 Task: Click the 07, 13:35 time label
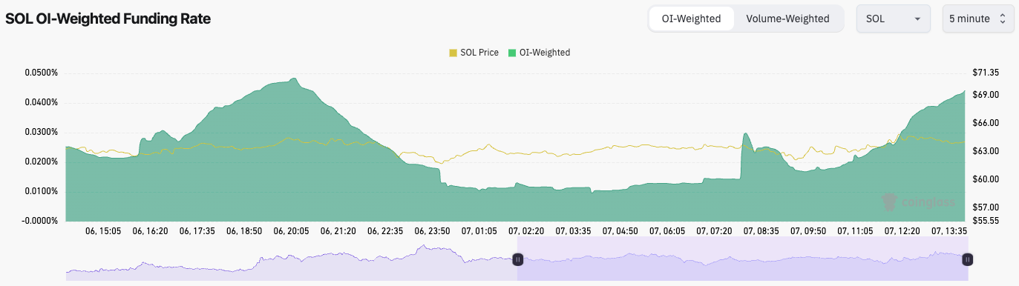click(949, 231)
